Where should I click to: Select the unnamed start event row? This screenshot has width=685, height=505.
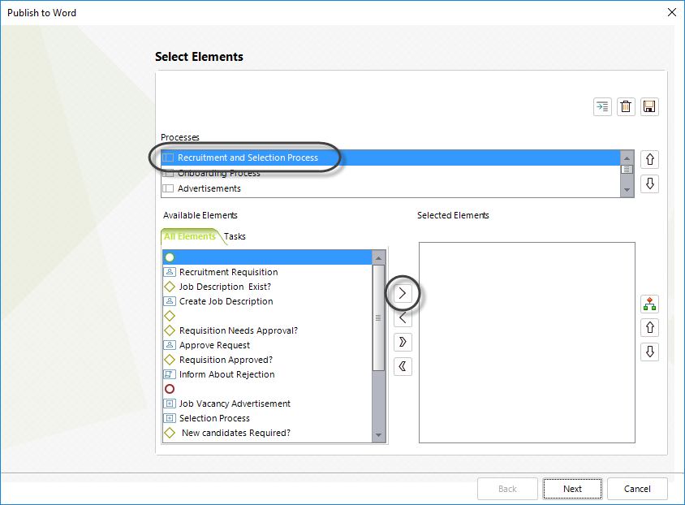click(267, 257)
